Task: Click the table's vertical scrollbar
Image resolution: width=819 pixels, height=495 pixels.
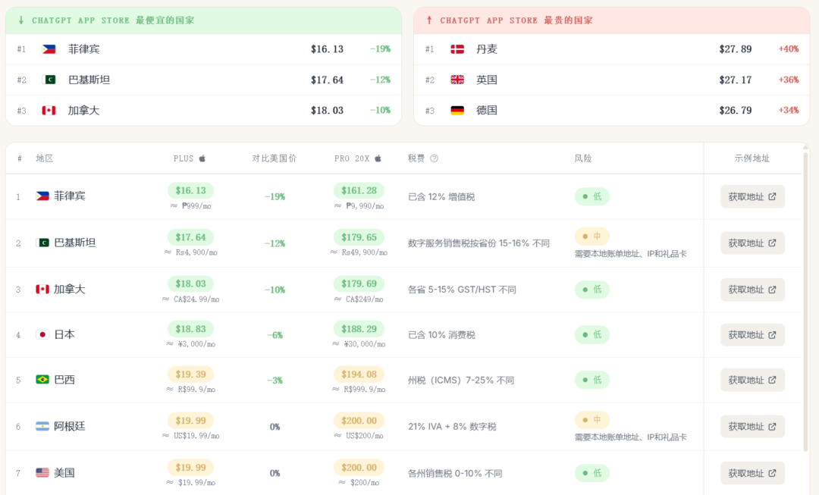Action: click(805, 300)
